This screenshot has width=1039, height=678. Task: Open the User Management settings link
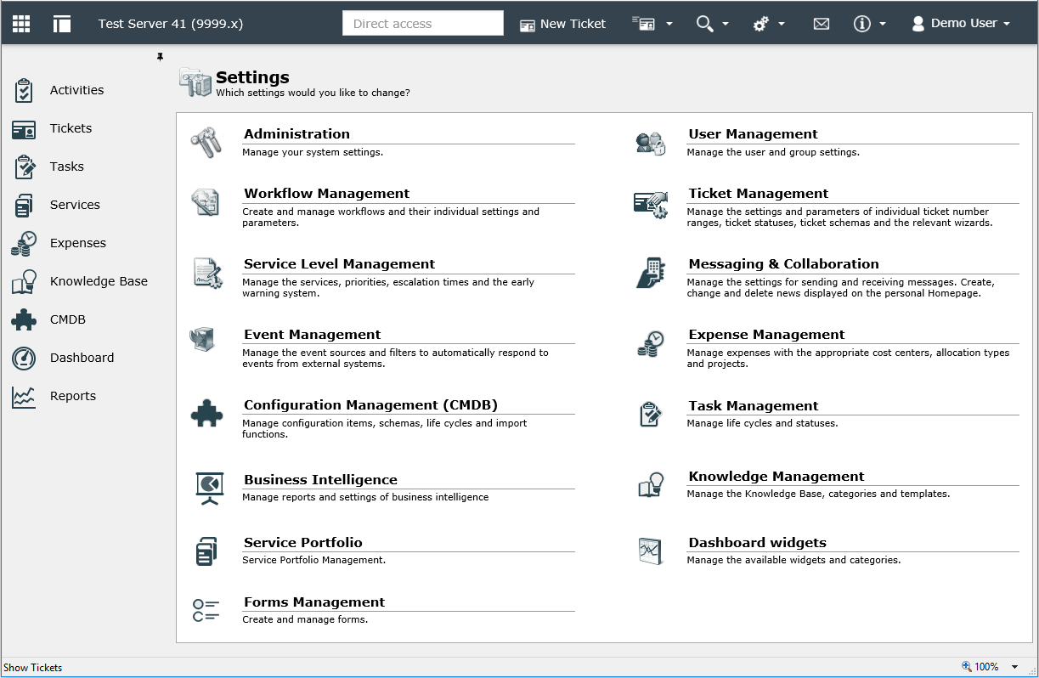753,134
